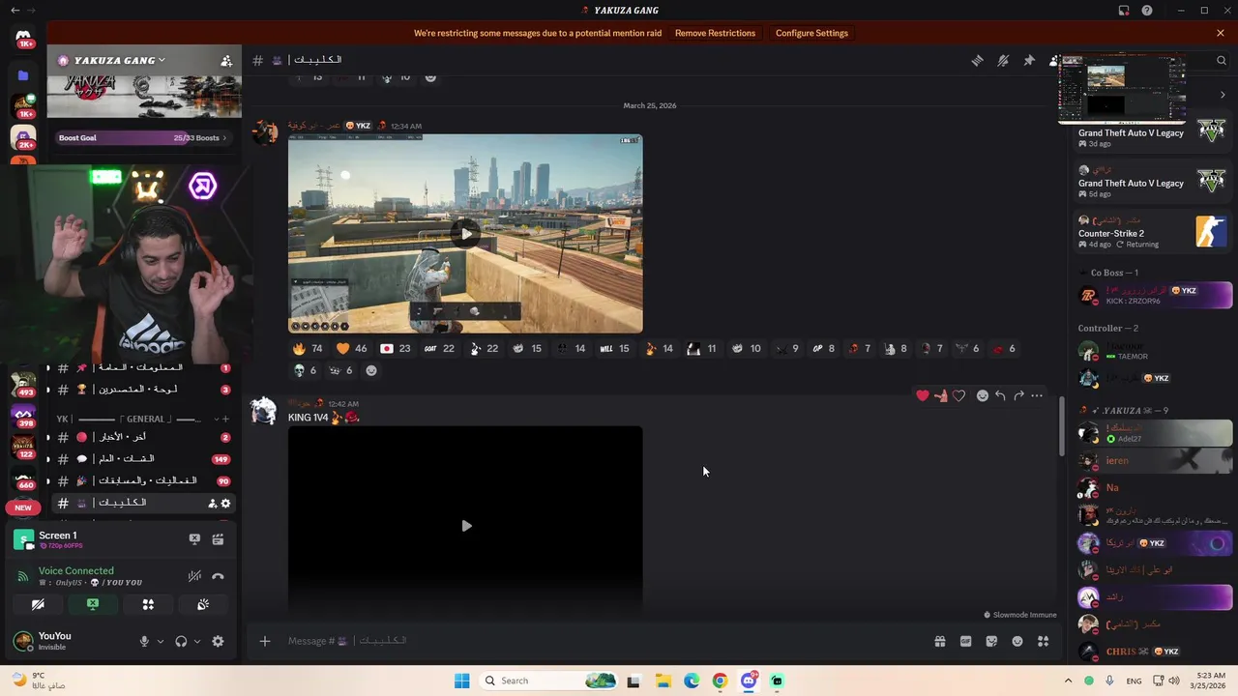
Task: Toggle notification settings bell in header
Action: point(1003,60)
